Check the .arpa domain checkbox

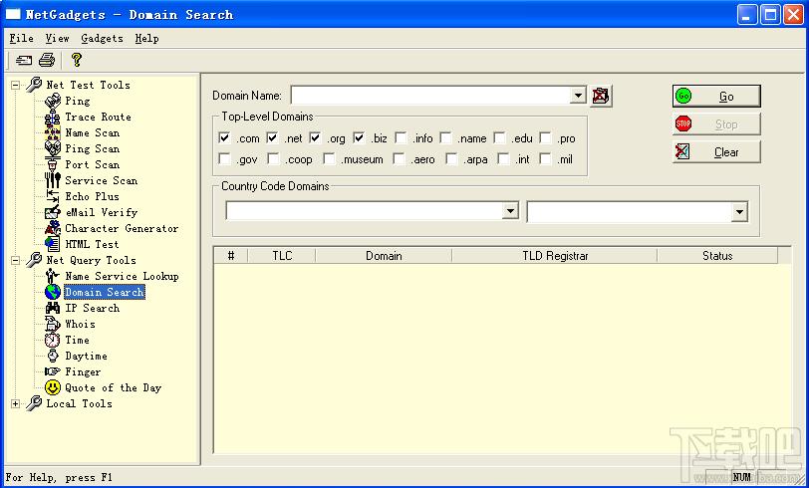point(452,159)
